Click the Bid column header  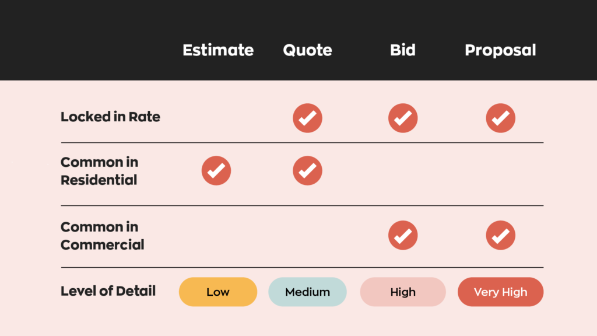[403, 50]
